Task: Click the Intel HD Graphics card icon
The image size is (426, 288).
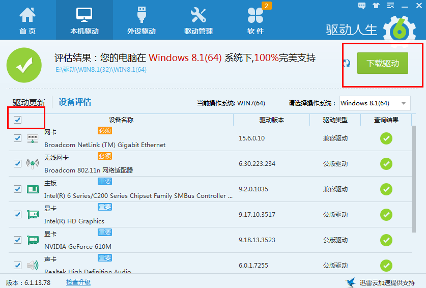Action: point(33,215)
